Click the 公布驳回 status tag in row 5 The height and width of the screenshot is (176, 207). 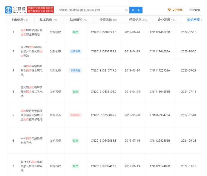coord(75,115)
